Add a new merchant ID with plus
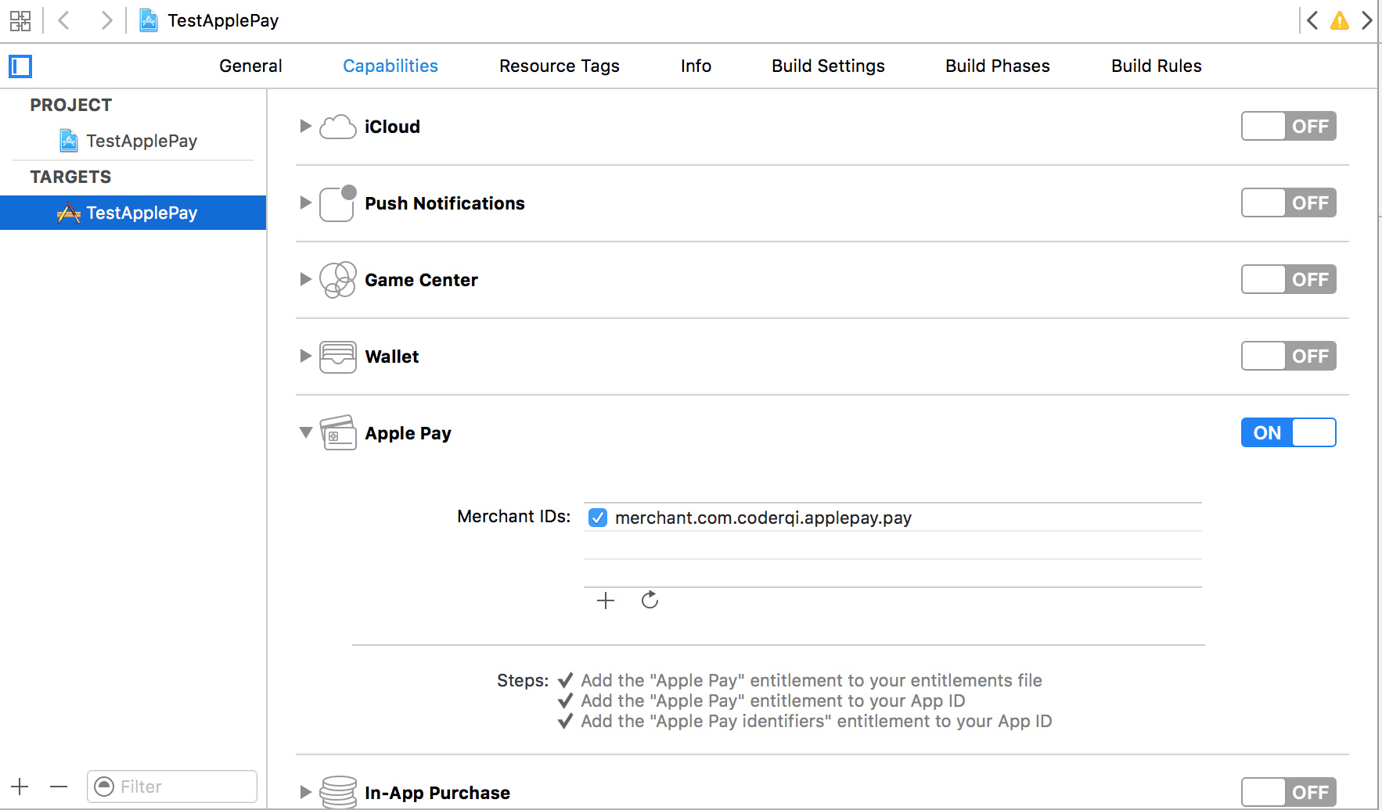Screen dimensions: 1382x810 (606, 600)
